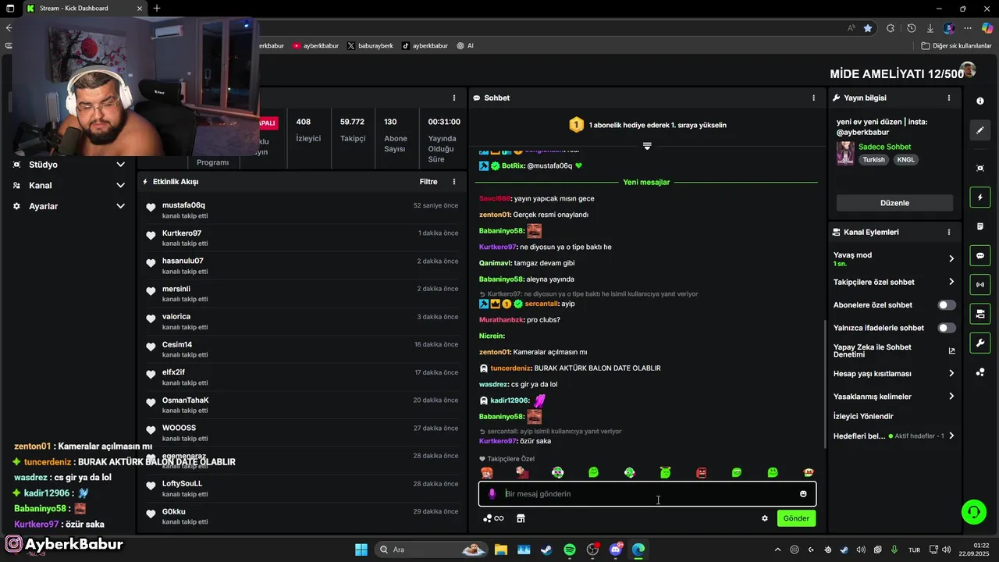
Task: Select the orange-haired girl emote
Action: (x=486, y=472)
